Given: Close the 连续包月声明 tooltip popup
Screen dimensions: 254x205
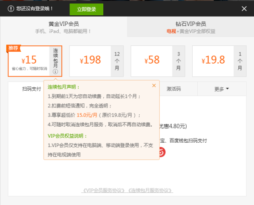Looking at the screenshot, I should pos(154,86).
